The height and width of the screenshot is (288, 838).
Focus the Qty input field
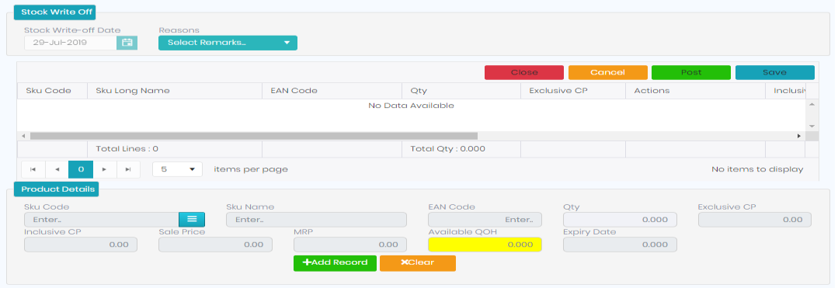(x=620, y=219)
